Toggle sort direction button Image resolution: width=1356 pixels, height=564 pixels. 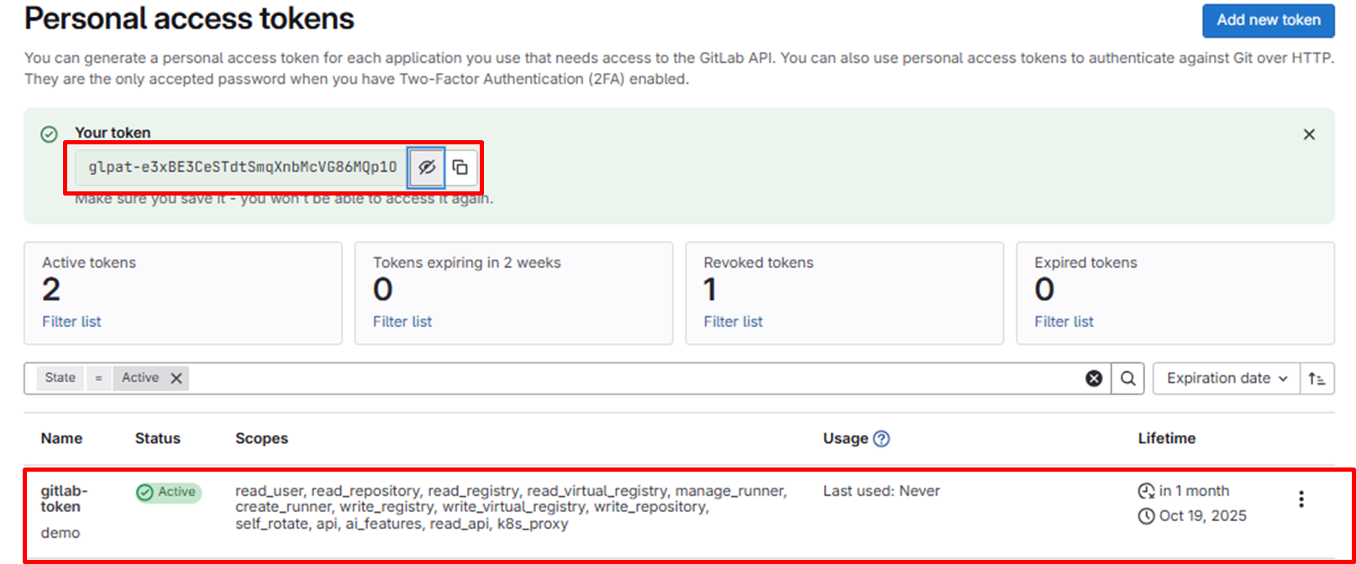1317,379
